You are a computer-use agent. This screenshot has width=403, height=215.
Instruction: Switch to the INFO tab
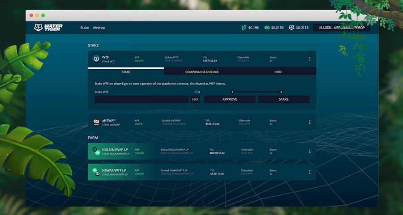point(278,72)
